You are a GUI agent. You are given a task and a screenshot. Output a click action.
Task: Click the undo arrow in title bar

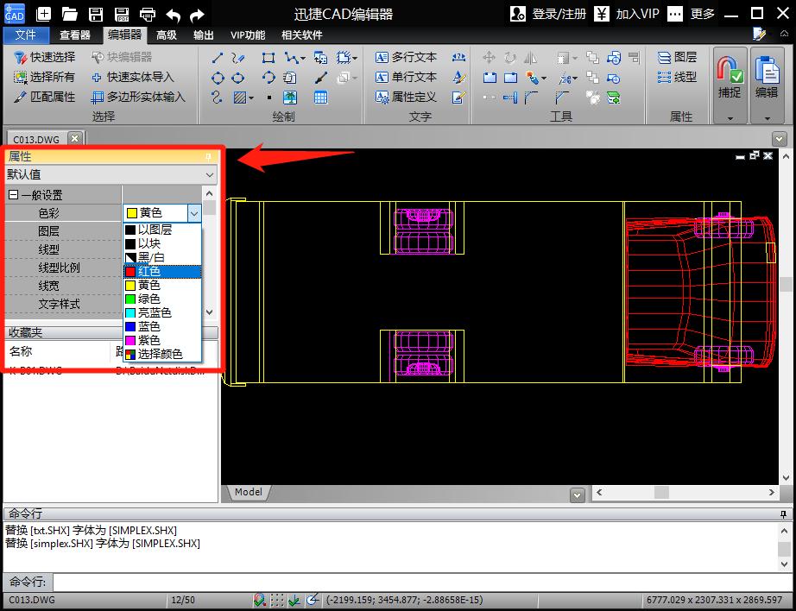pyautogui.click(x=174, y=14)
